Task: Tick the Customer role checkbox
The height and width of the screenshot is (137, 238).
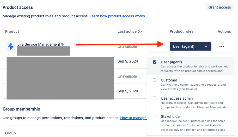Action: 155,80
